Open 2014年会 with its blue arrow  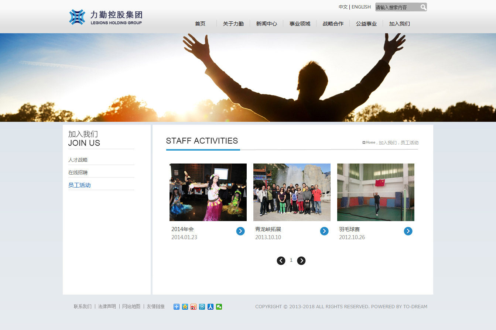pyautogui.click(x=240, y=231)
